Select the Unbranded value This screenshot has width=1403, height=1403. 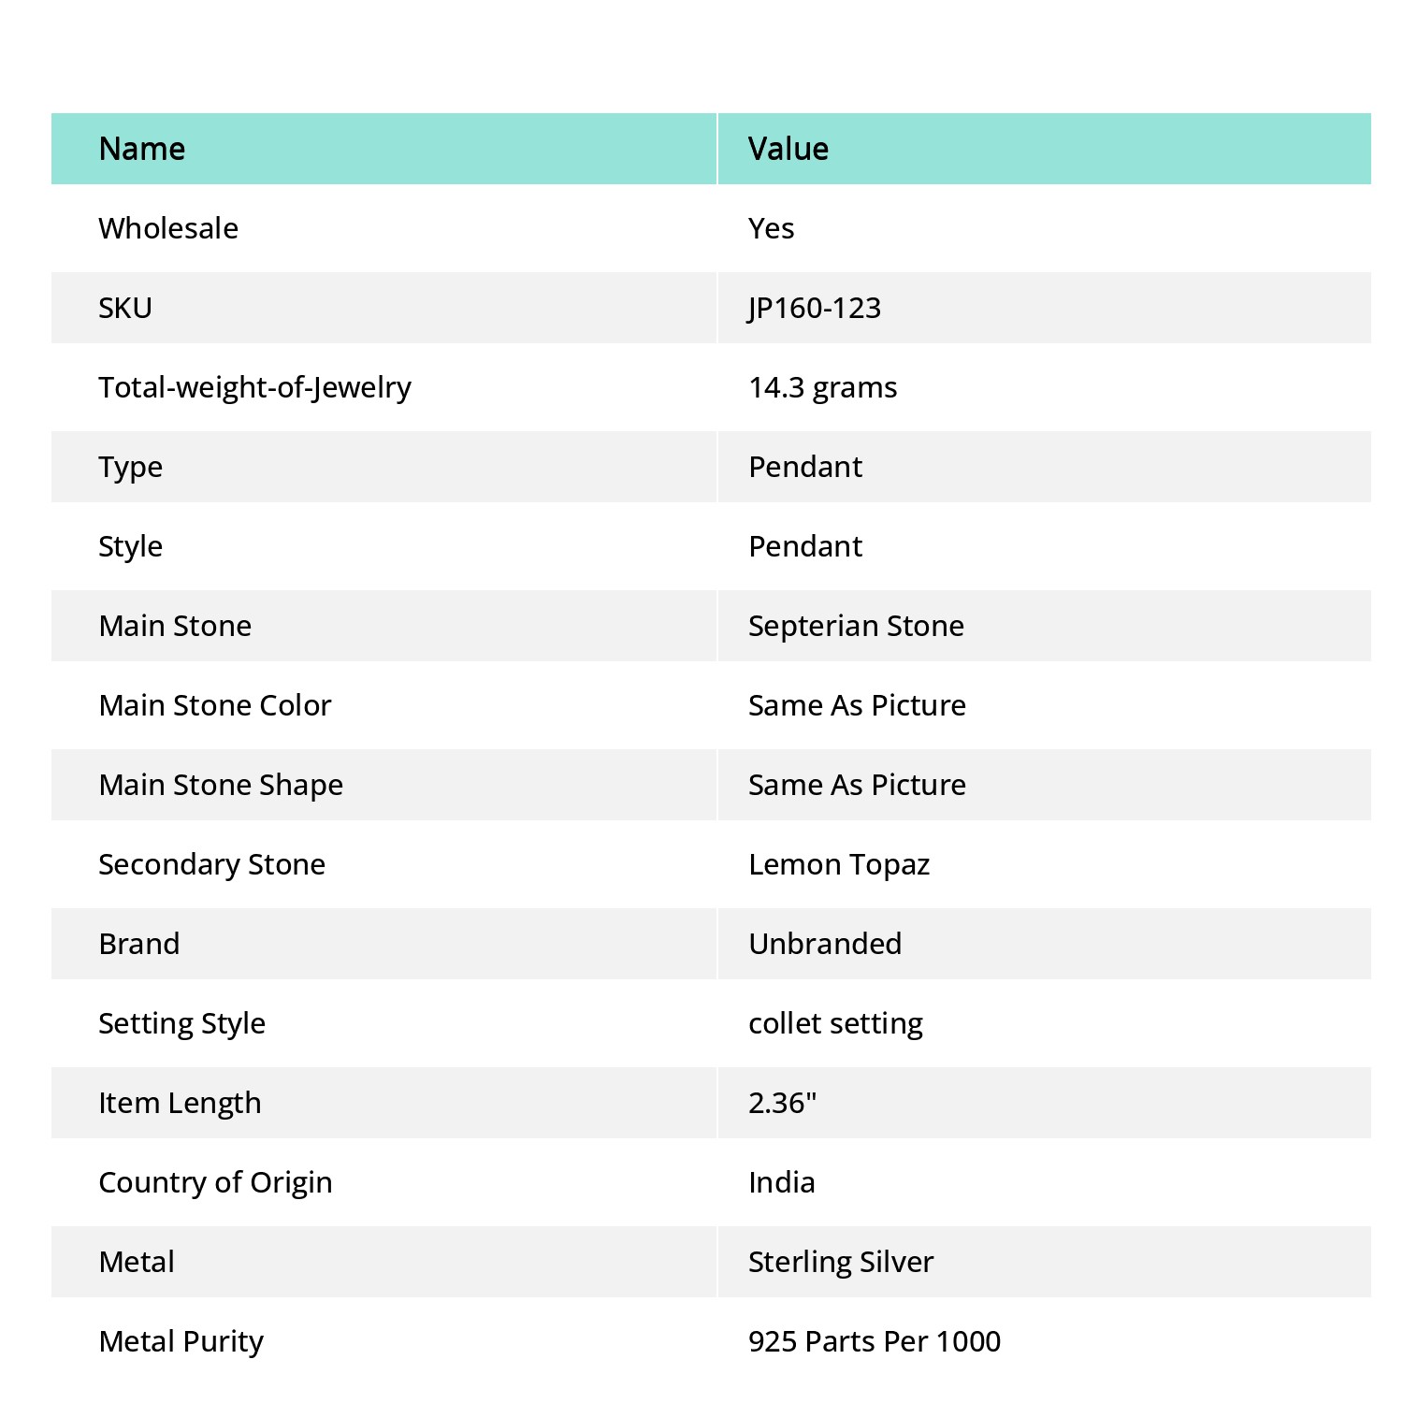pos(825,944)
